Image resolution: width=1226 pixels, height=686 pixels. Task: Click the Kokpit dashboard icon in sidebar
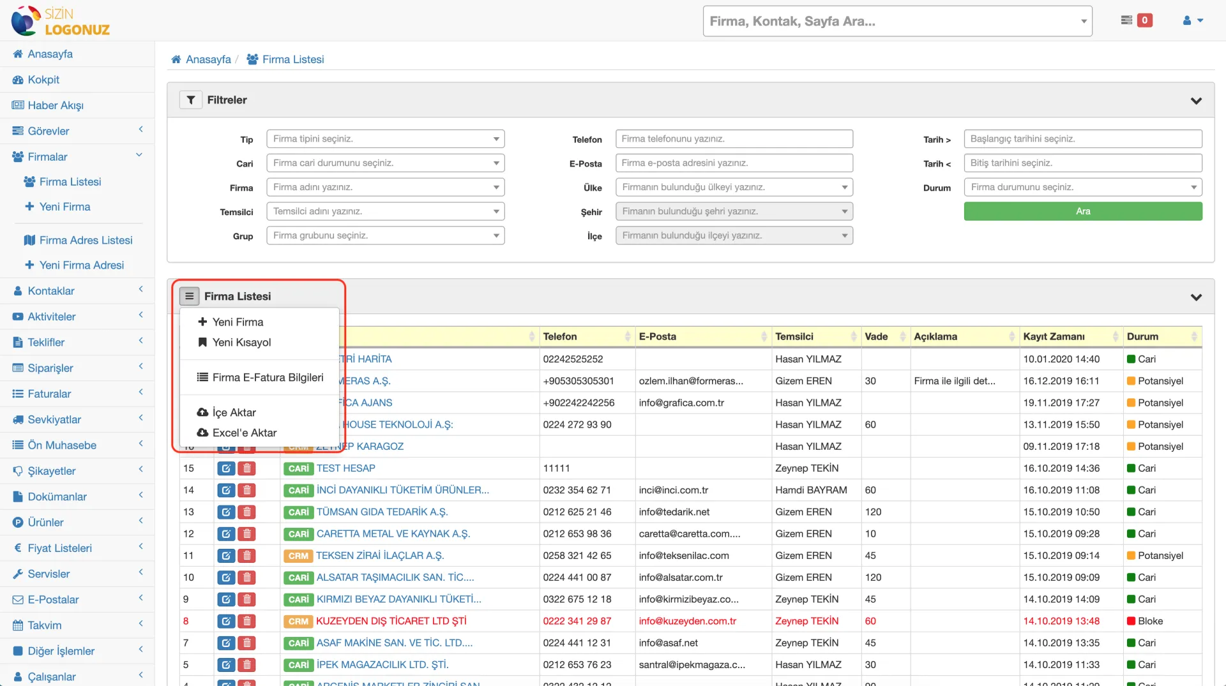click(x=18, y=80)
